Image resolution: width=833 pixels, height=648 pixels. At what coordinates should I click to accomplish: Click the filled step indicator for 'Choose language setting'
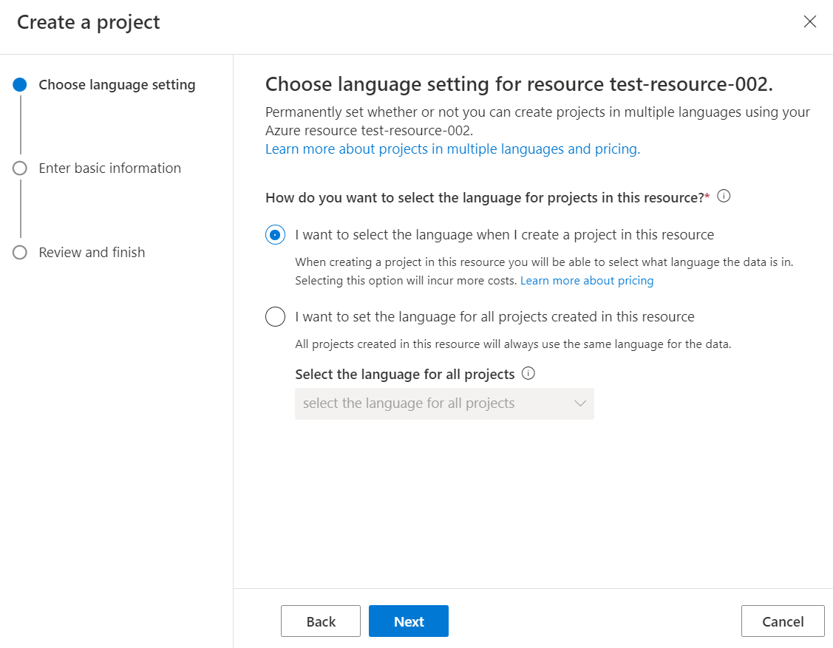point(18,83)
